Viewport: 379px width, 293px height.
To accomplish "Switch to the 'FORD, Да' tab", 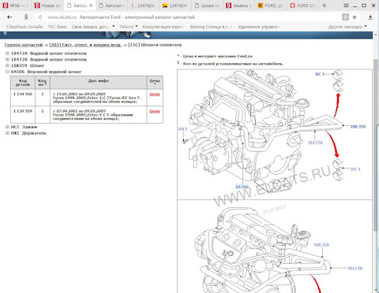I will click(x=271, y=6).
